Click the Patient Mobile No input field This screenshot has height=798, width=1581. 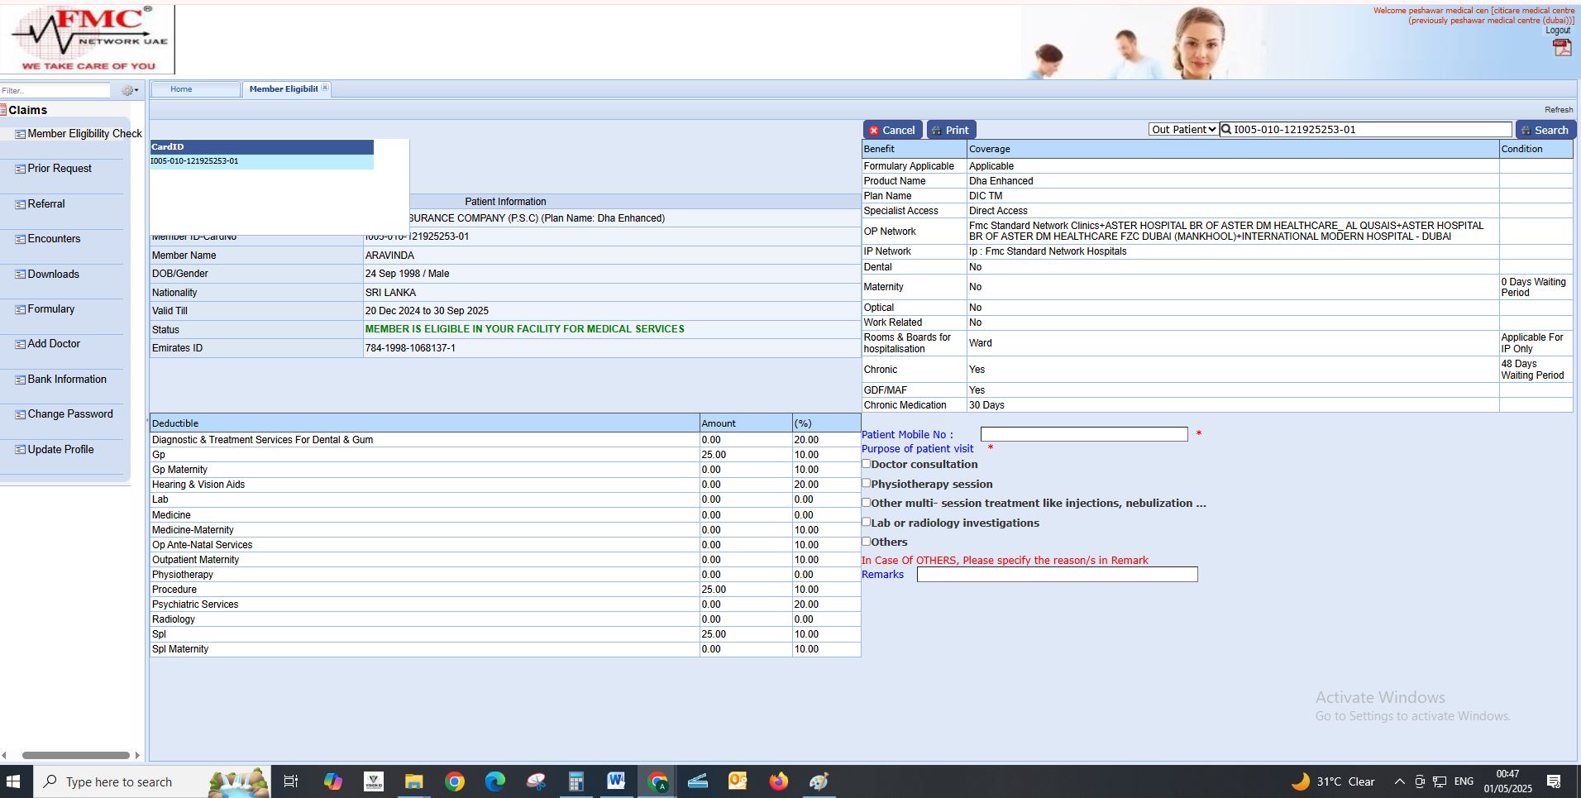(x=1083, y=434)
